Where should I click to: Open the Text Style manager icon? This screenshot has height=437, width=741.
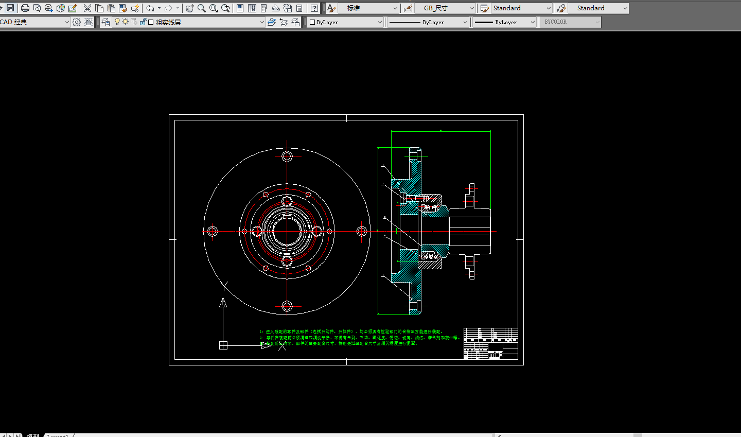coord(331,8)
